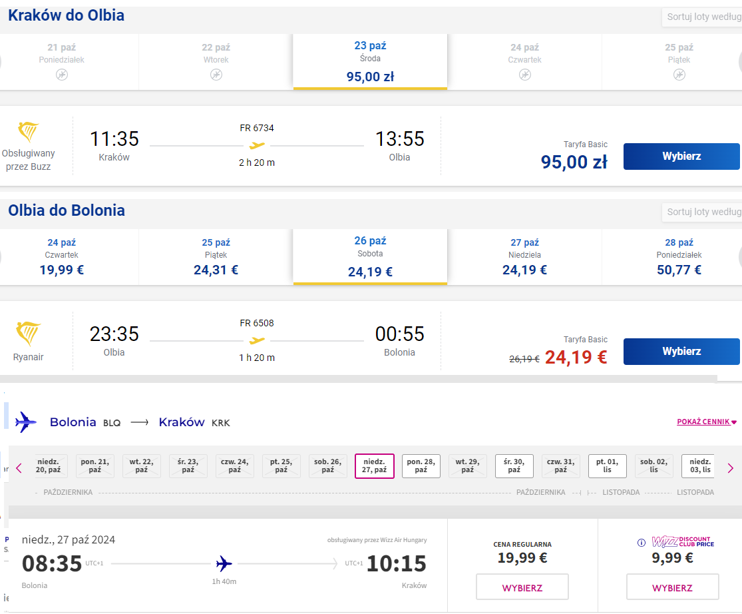Open the Sortuj loty według dropdown for Kraków–Olbia
The width and height of the screenshot is (742, 614).
[x=702, y=17]
